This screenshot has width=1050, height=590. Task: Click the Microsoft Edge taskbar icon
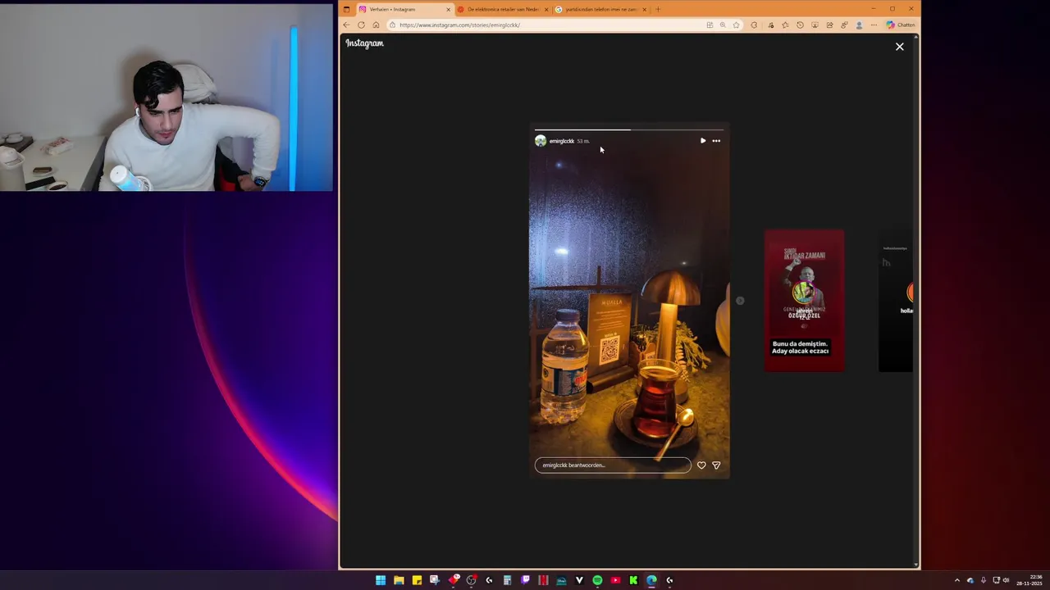[x=651, y=580]
